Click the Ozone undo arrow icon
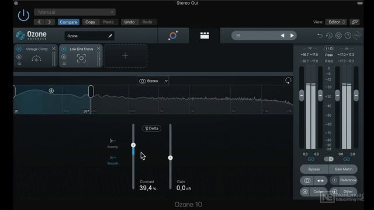The width and height of the screenshot is (374, 210). point(320,36)
